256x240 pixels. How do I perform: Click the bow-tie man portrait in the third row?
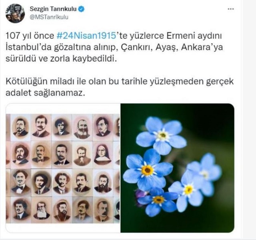[20, 182]
